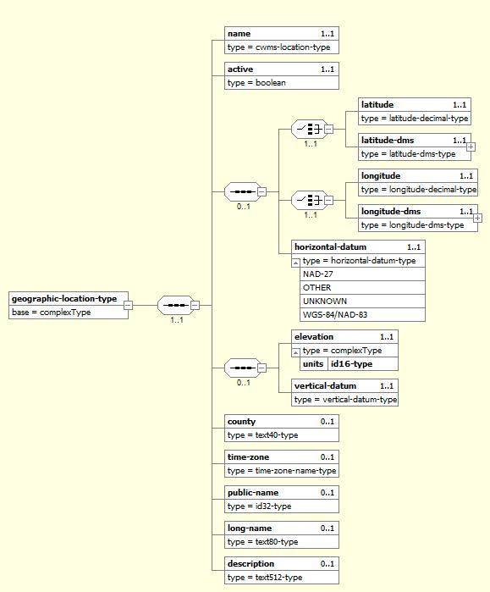Collapse horizontal-datum enumeration list arrow
Viewport: 490px width, 592px height.
click(x=296, y=263)
